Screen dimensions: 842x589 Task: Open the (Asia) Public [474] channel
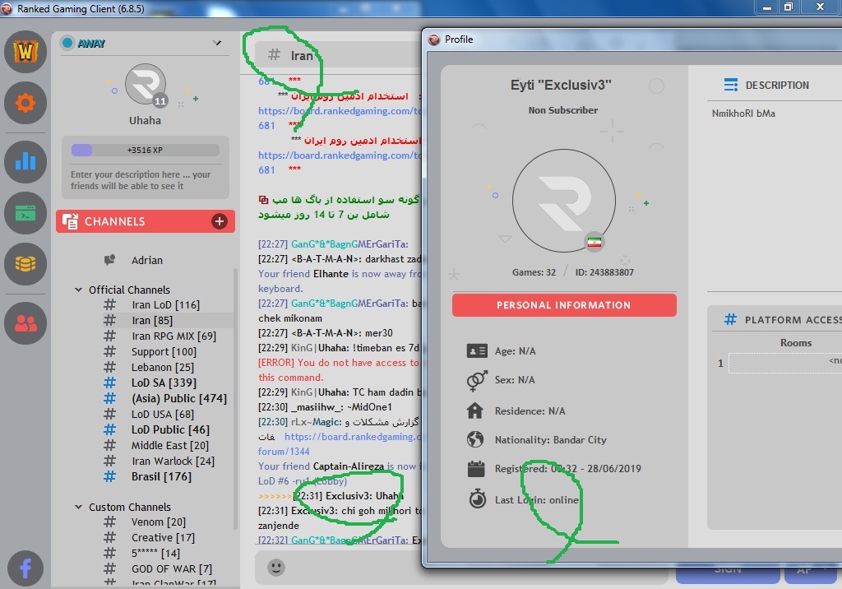tap(178, 398)
